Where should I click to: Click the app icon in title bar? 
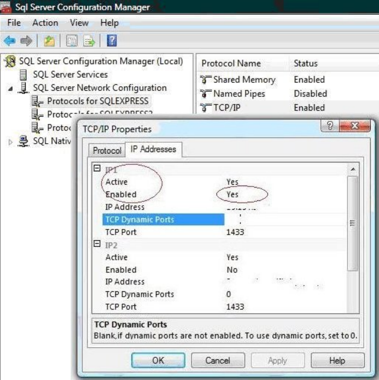(6, 6)
